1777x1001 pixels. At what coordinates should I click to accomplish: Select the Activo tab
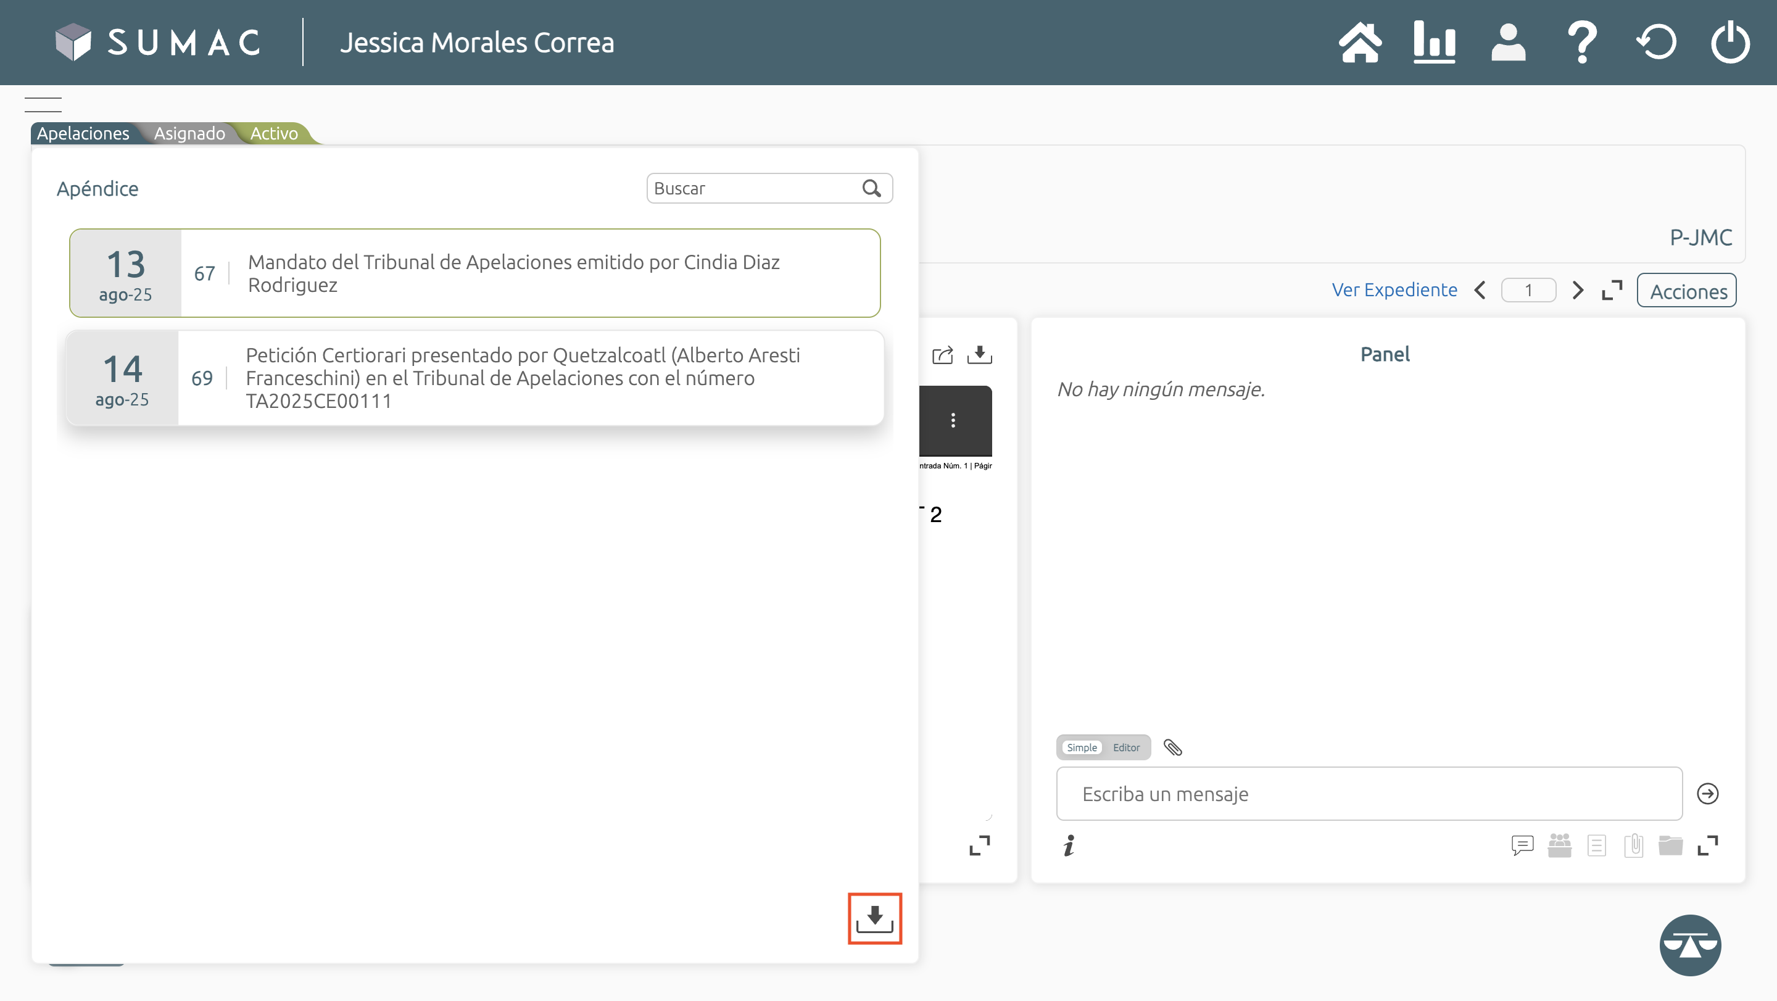point(274,133)
